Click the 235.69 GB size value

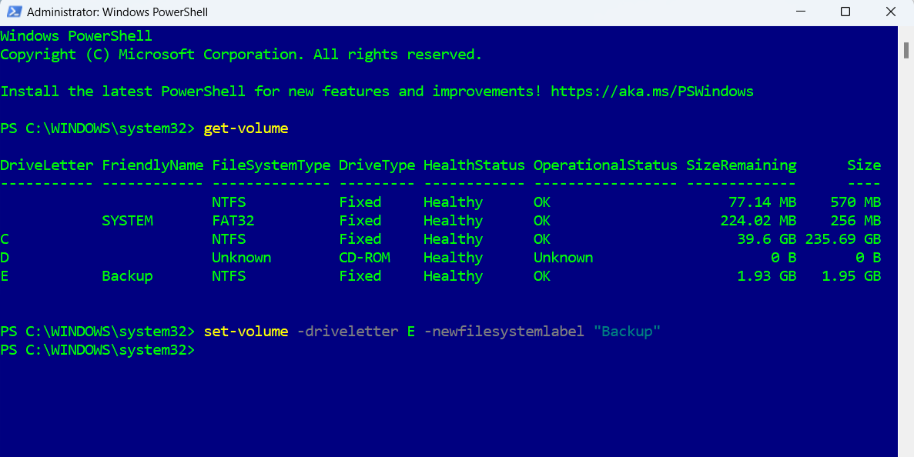click(x=843, y=239)
